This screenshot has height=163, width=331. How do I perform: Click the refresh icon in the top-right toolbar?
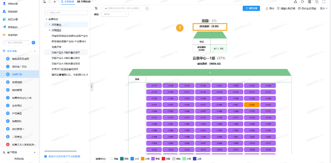(x=302, y=2)
